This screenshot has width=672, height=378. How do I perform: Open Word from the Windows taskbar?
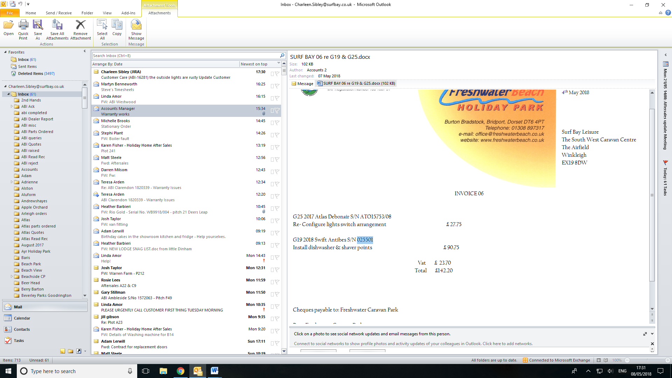[214, 371]
